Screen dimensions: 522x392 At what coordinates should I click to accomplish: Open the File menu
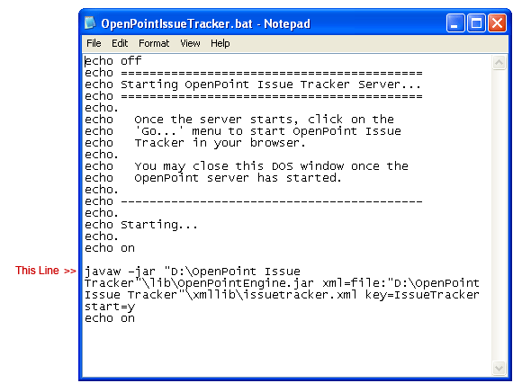click(94, 43)
